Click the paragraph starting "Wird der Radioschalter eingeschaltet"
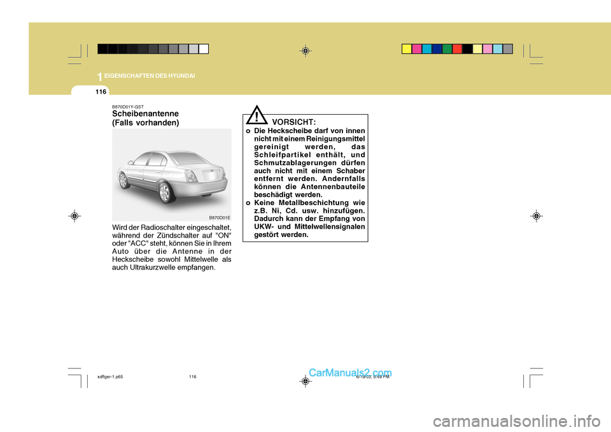The height and width of the screenshot is (432, 611). (172, 247)
